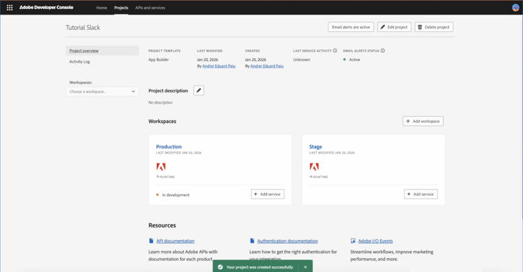The image size is (523, 272).
Task: Open the Adobe I/O Events link
Action: 376,241
